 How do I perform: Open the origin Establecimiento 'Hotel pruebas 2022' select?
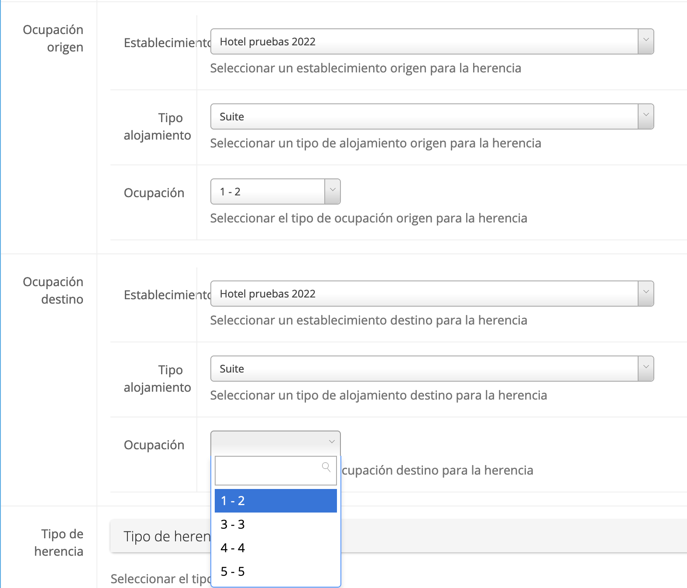(423, 42)
